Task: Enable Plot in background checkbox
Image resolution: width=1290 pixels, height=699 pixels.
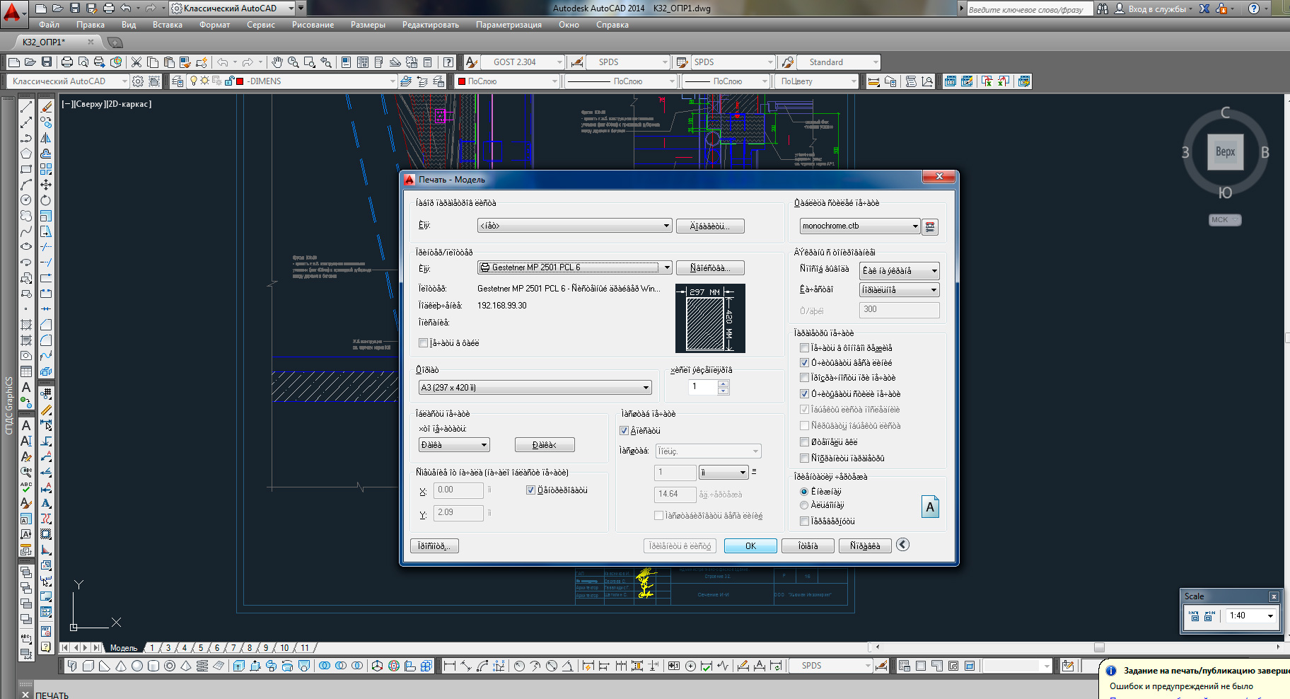Action: (x=804, y=348)
